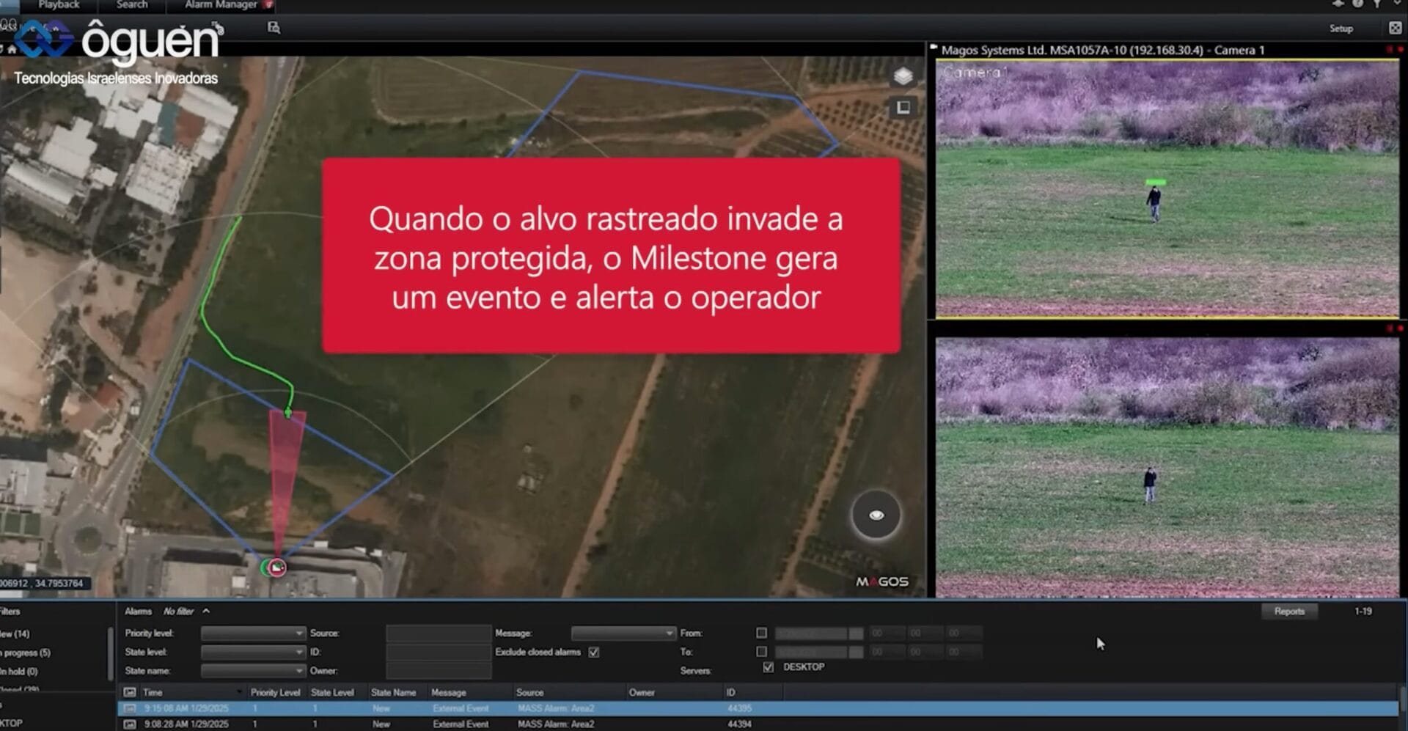This screenshot has width=1408, height=731.
Task: Click the Owner filter input field
Action: [x=439, y=671]
